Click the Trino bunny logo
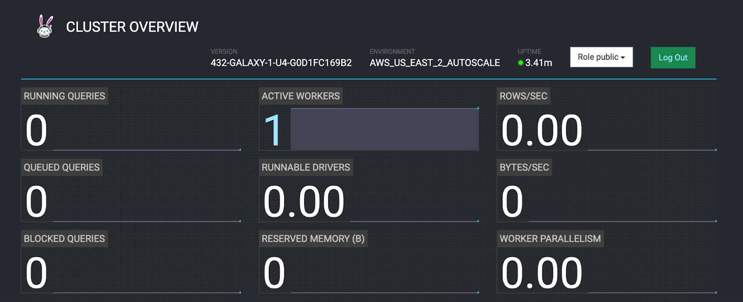The height and width of the screenshot is (302, 743). point(45,26)
